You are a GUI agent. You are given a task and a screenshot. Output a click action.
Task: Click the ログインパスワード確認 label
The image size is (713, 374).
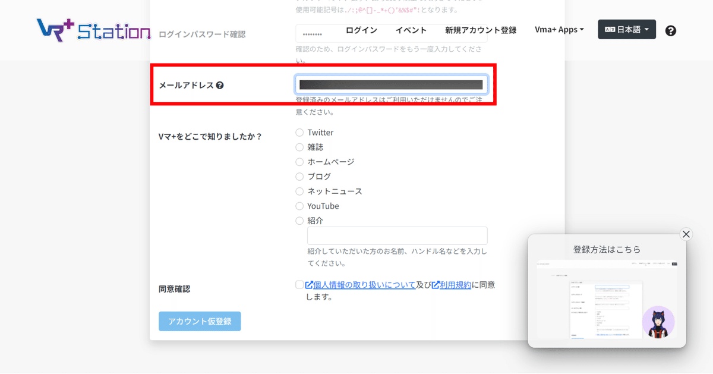pos(202,34)
